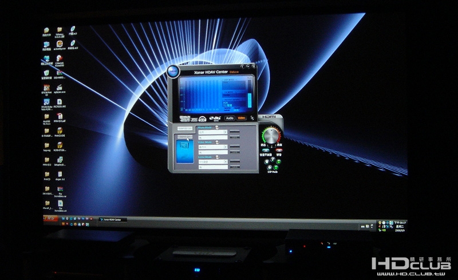Screen dimensions: 458x280
Task: Open the info button in Xonar title bar
Action: pyautogui.click(x=242, y=66)
